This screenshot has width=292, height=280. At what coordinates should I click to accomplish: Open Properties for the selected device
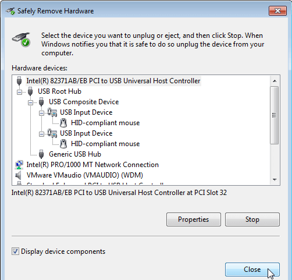pos(194,219)
